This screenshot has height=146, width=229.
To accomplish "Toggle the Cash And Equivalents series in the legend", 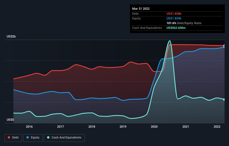I will 64,138.
